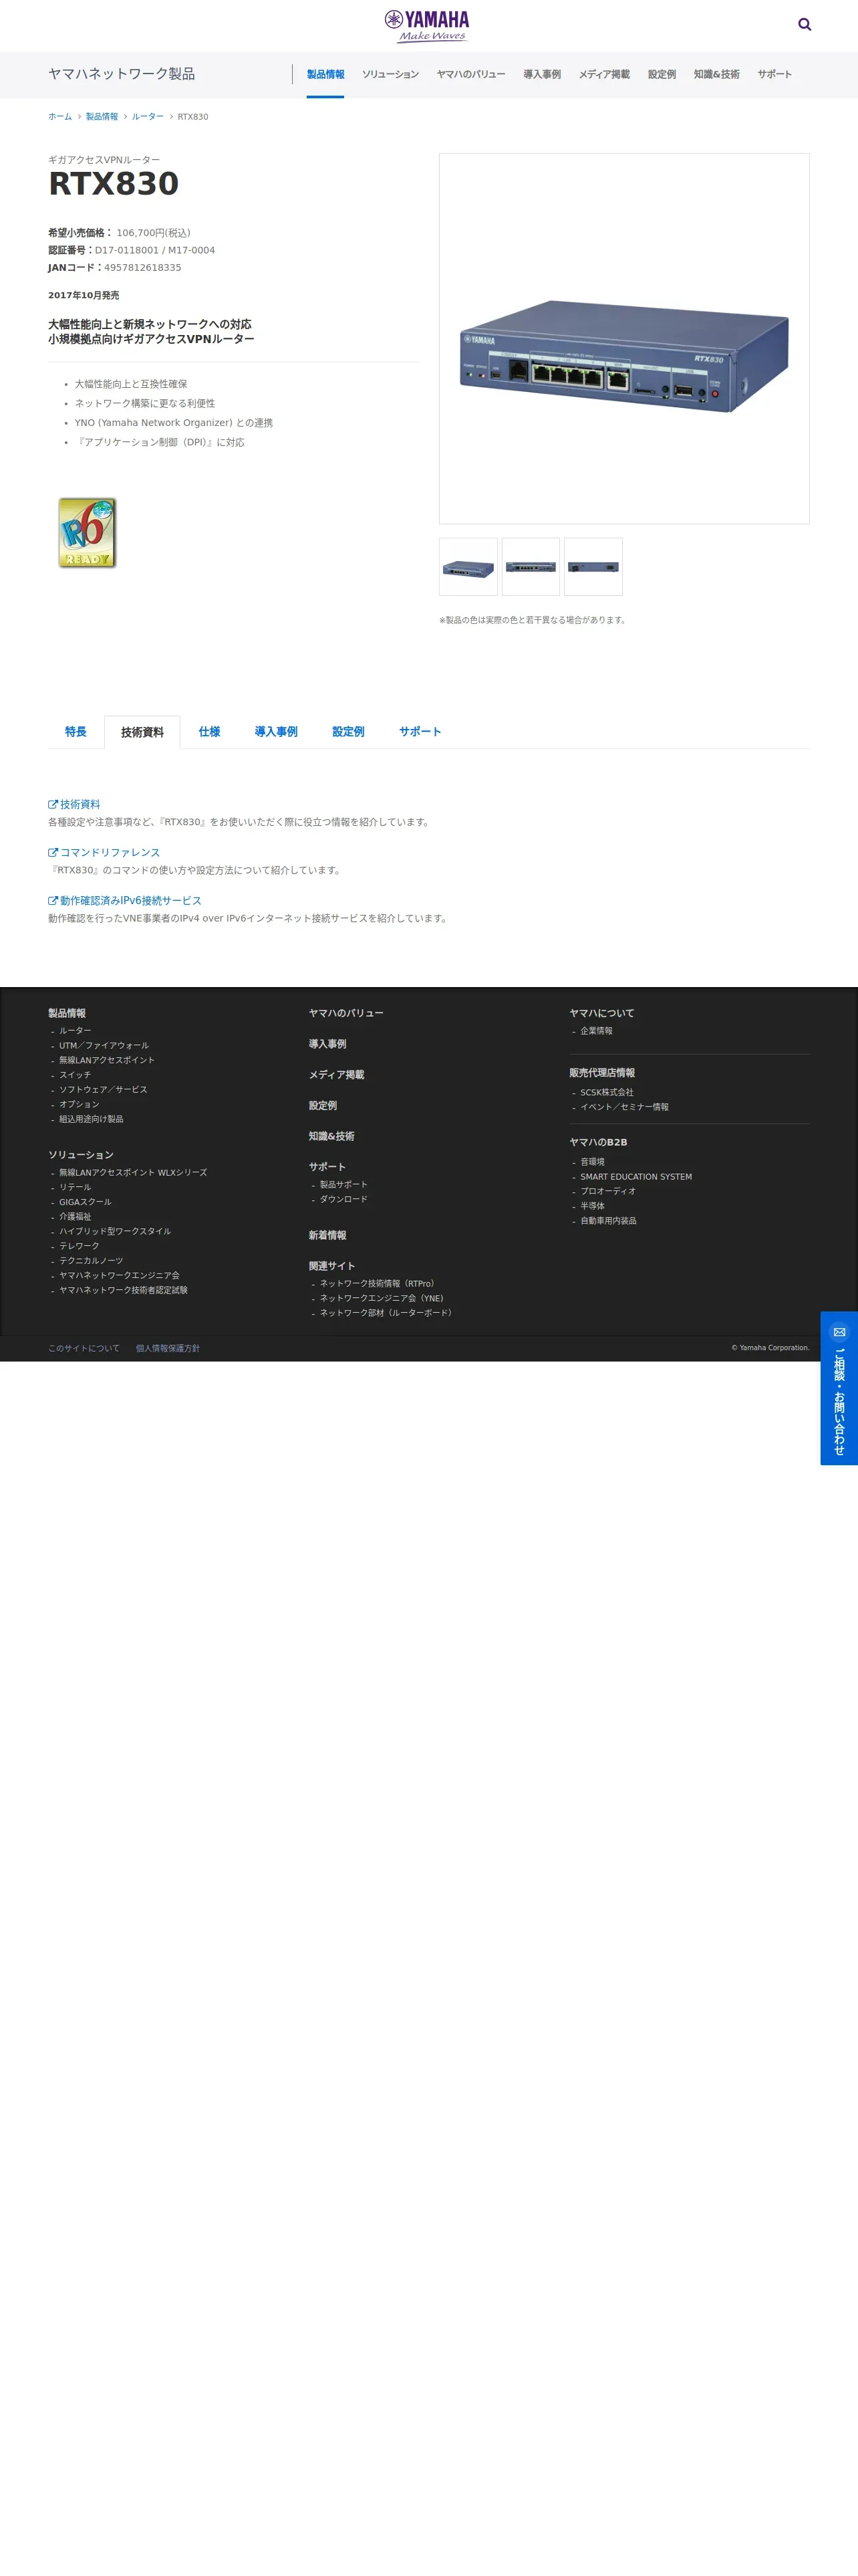Switch to the 技術資料 tab
Screen dimensions: 858x2576
142,732
